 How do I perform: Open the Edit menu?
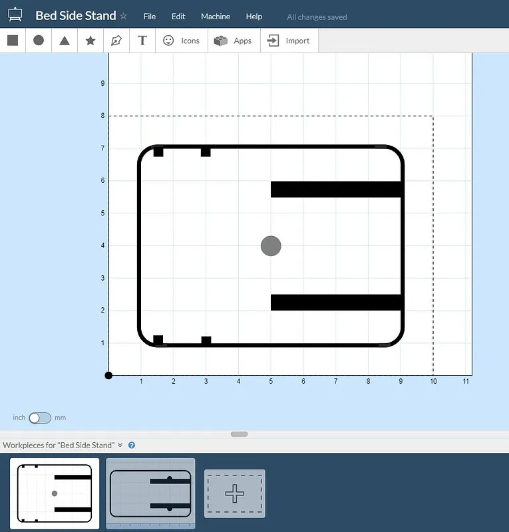coord(178,17)
